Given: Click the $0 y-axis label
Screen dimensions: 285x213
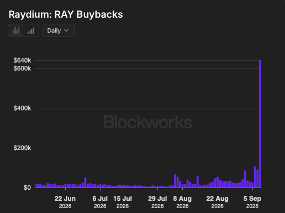Looking at the screenshot, I should click(27, 188).
